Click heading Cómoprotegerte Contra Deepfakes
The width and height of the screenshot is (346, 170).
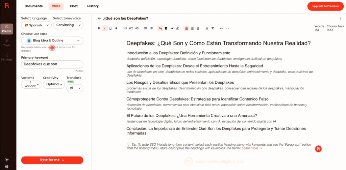tap(197, 99)
